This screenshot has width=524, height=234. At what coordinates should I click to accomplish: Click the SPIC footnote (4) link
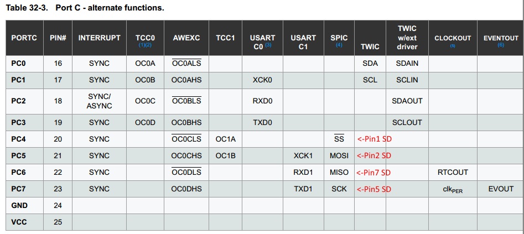point(339,45)
